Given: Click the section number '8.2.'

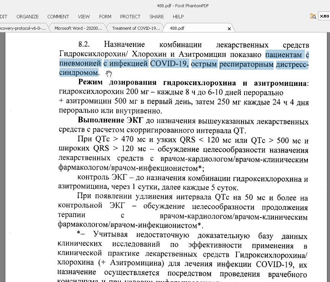Looking at the screenshot, I should [x=84, y=44].
